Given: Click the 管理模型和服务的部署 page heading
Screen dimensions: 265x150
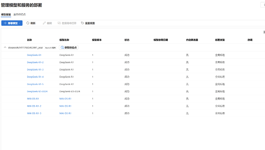Looking at the screenshot, I should point(22,5).
